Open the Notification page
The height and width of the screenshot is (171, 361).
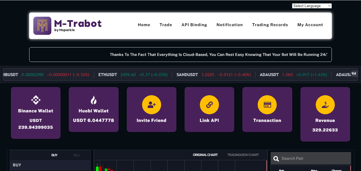coord(230,25)
